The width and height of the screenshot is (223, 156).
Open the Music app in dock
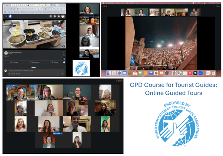[190, 73]
